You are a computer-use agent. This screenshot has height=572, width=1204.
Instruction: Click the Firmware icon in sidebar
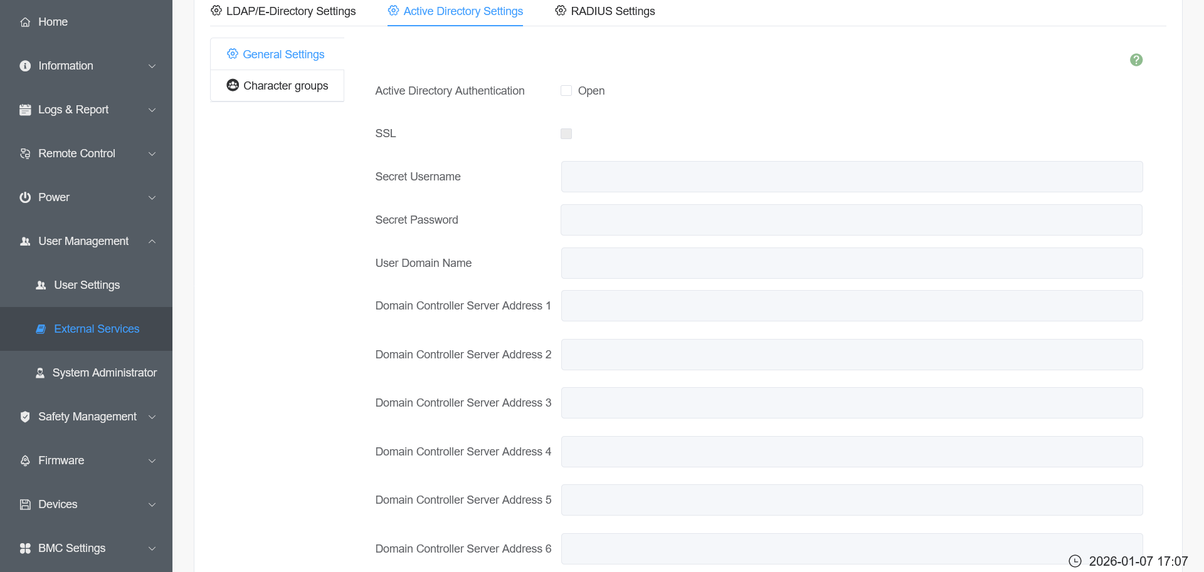point(25,460)
